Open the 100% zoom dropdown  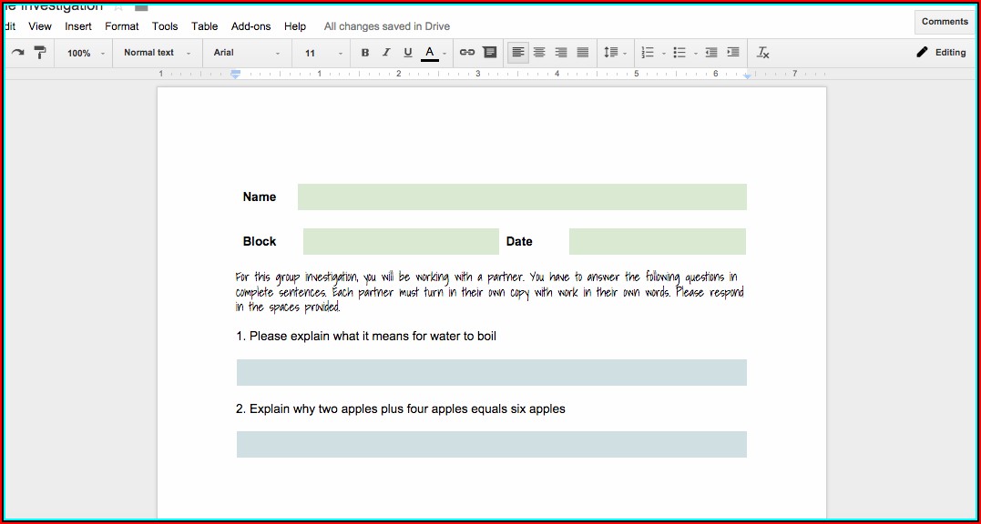86,53
